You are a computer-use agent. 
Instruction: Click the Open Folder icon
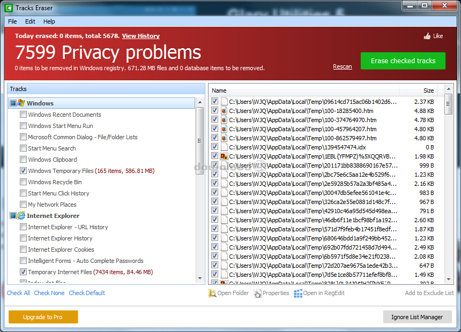[x=212, y=293]
